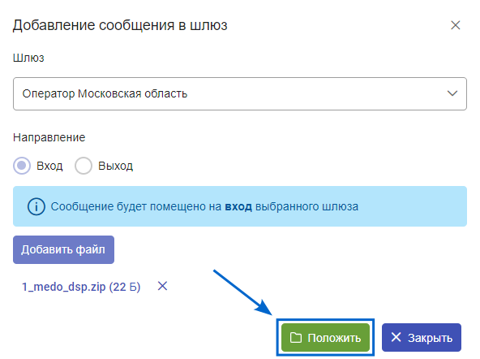Click the Направление section label
Screen dimensions: 480x359
[49, 137]
